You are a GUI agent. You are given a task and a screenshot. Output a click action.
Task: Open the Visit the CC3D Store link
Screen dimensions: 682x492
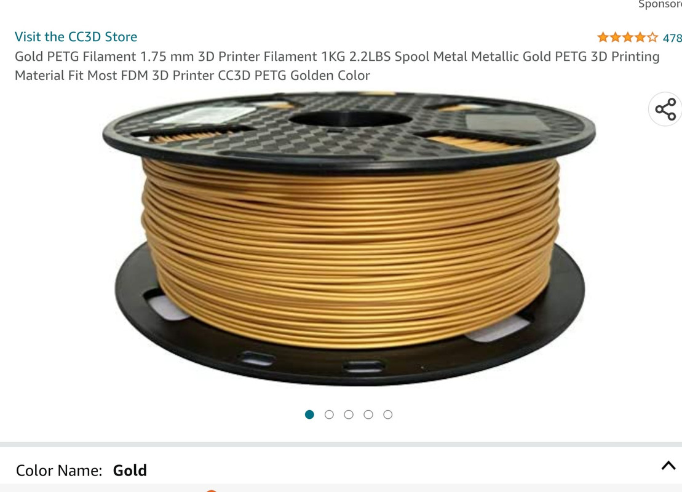tap(76, 37)
